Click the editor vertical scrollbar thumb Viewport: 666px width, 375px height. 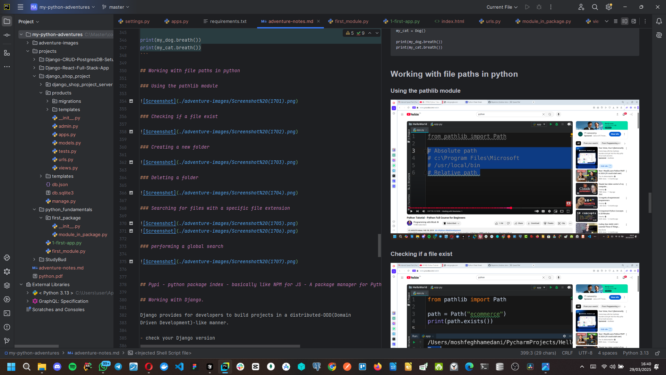[379, 245]
